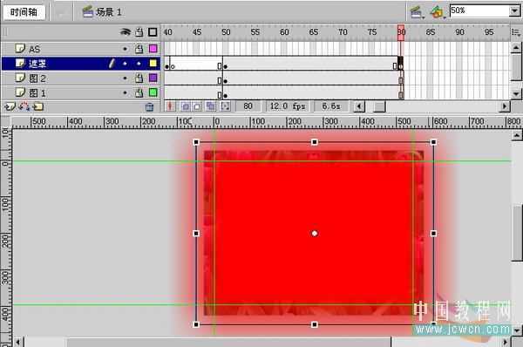Screen dimensions: 523x347
Task: Unlock the 图 1 layer padlock
Action: tap(139, 92)
